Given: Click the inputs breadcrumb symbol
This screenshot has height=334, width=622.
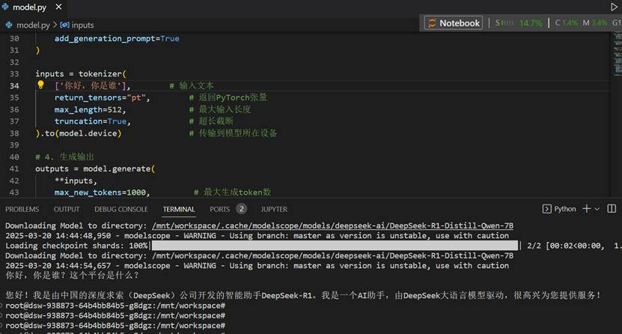Looking at the screenshot, I should coord(82,25).
